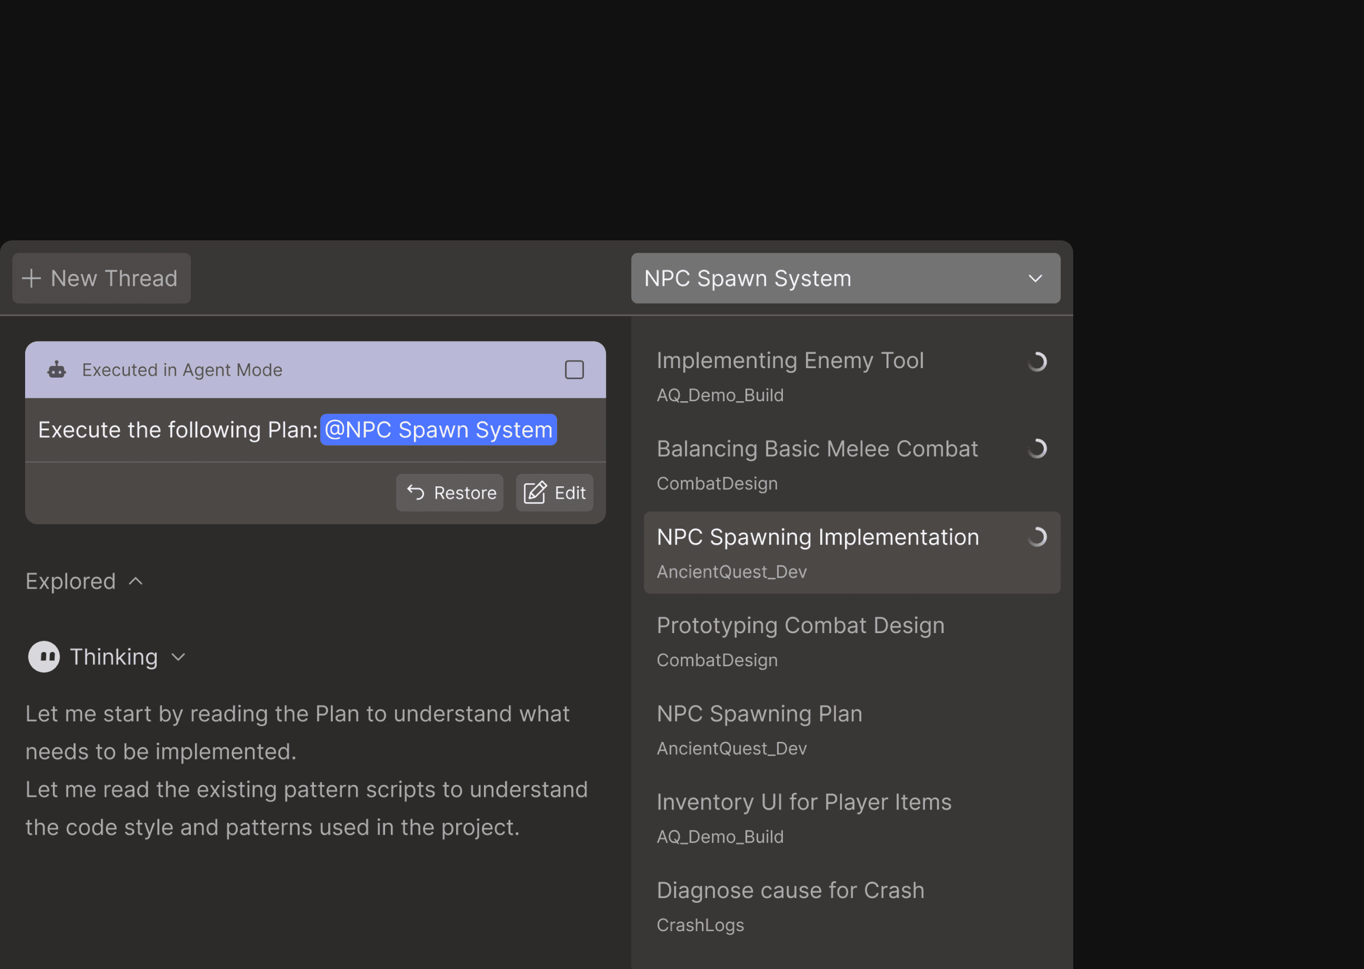1364x969 pixels.
Task: Toggle the checkbox in Agent Mode header
Action: pyautogui.click(x=574, y=370)
